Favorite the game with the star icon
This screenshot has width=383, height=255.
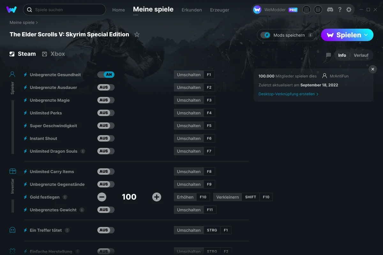click(137, 34)
